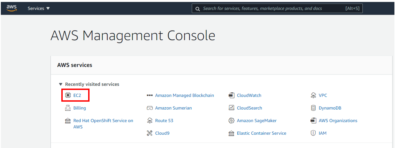Open the Amazon Managed Blockchain link
The height and width of the screenshot is (148, 398).
click(x=184, y=95)
